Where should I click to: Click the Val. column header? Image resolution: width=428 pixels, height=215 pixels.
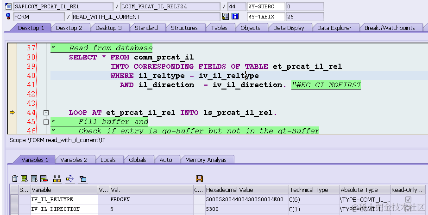(151, 190)
